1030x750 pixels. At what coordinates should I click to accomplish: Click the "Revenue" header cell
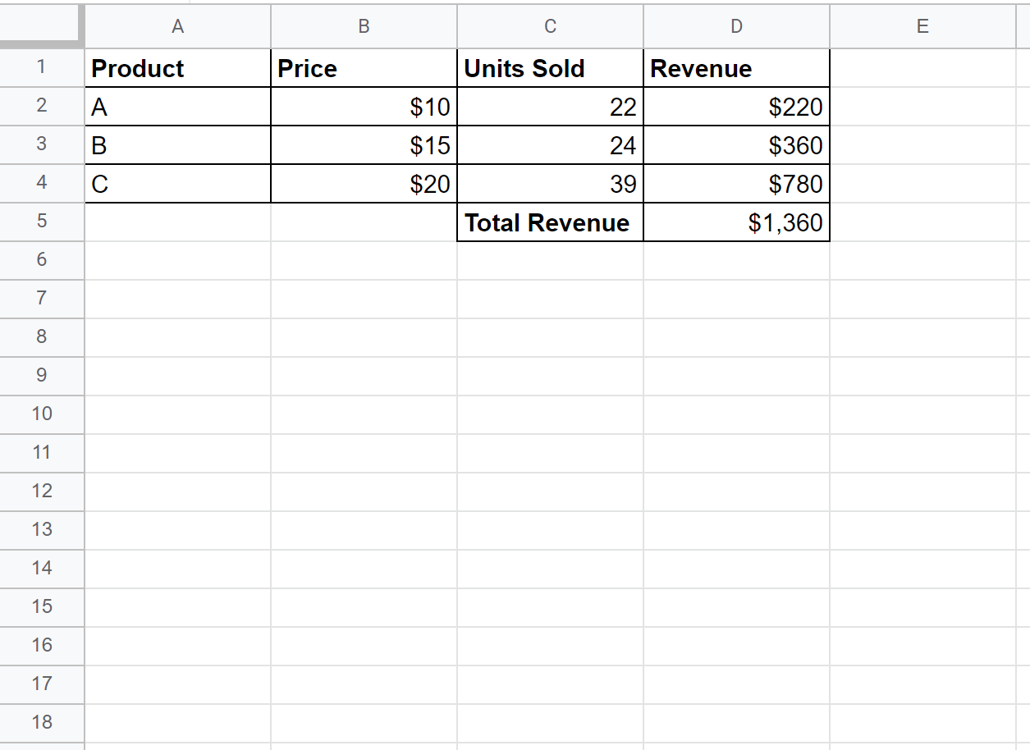pyautogui.click(x=736, y=68)
